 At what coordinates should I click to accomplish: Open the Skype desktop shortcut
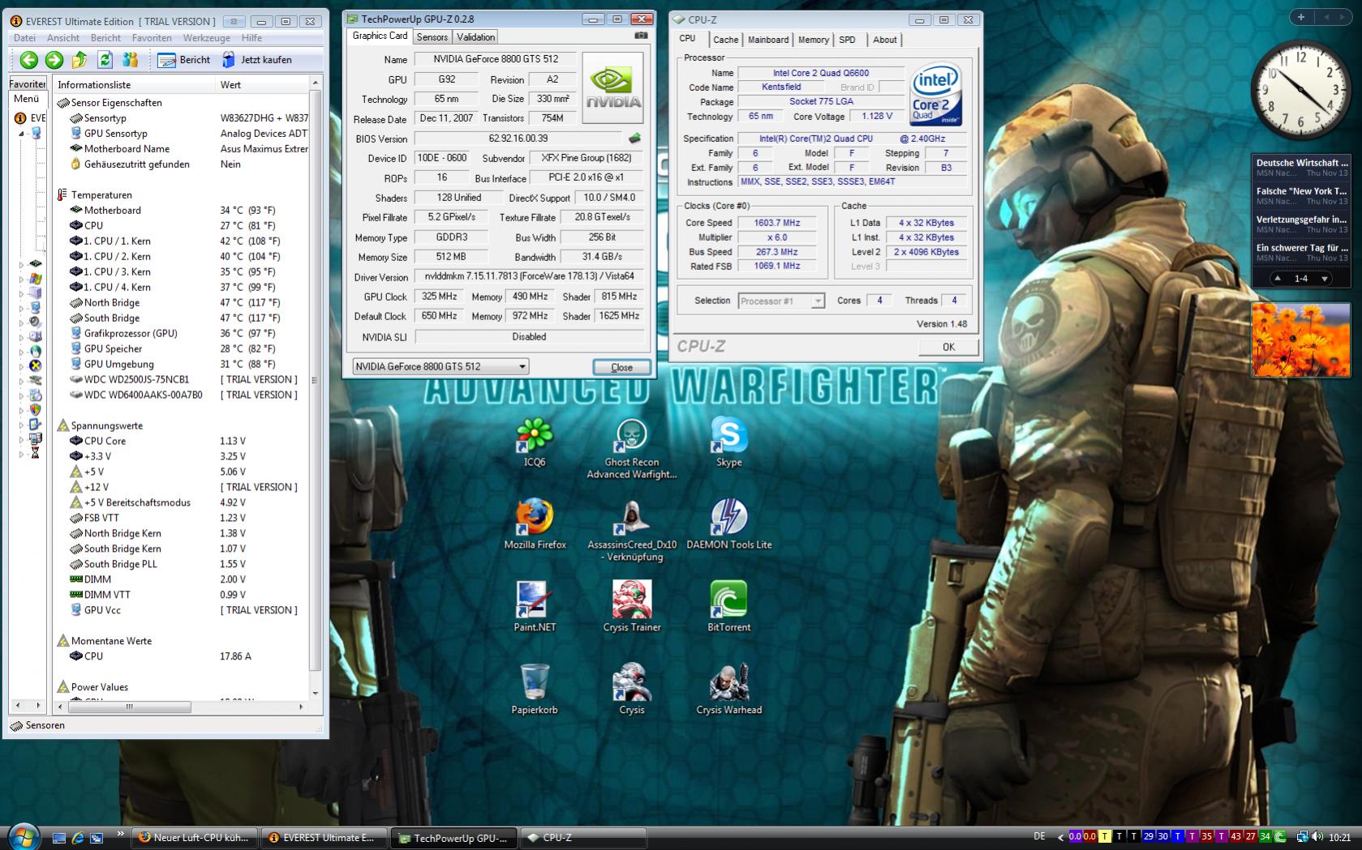click(x=728, y=442)
